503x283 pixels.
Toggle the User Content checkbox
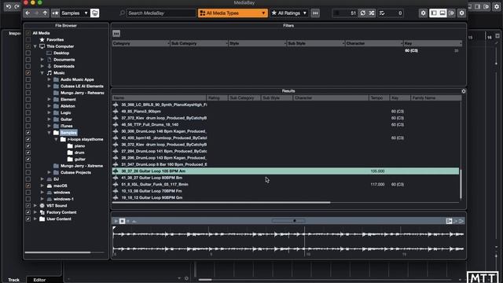pyautogui.click(x=28, y=219)
